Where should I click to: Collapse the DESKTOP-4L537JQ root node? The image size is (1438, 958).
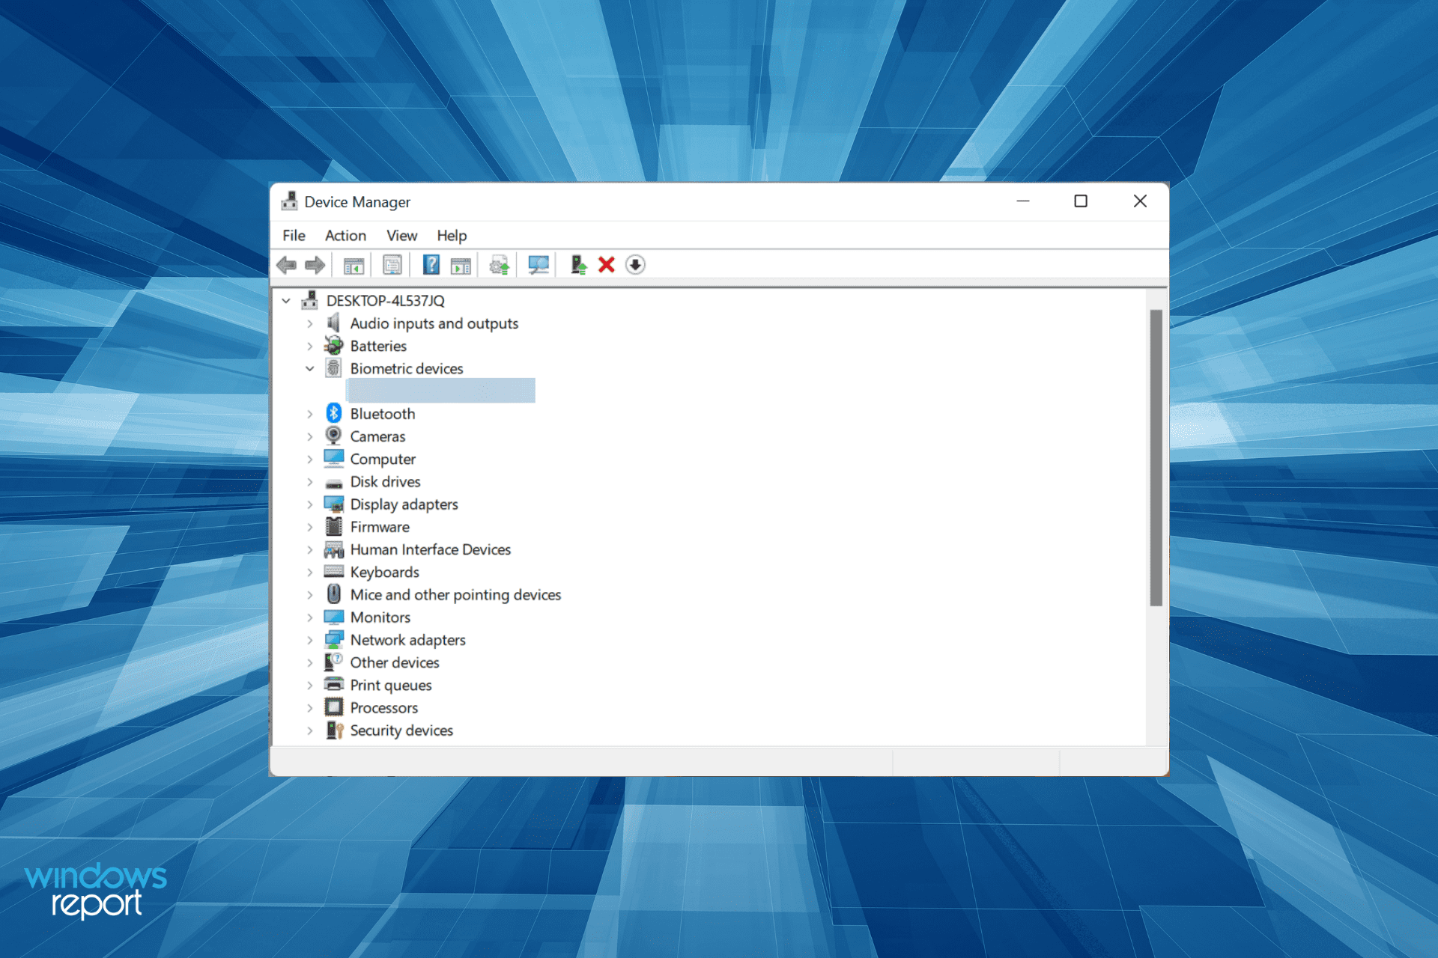coord(286,300)
